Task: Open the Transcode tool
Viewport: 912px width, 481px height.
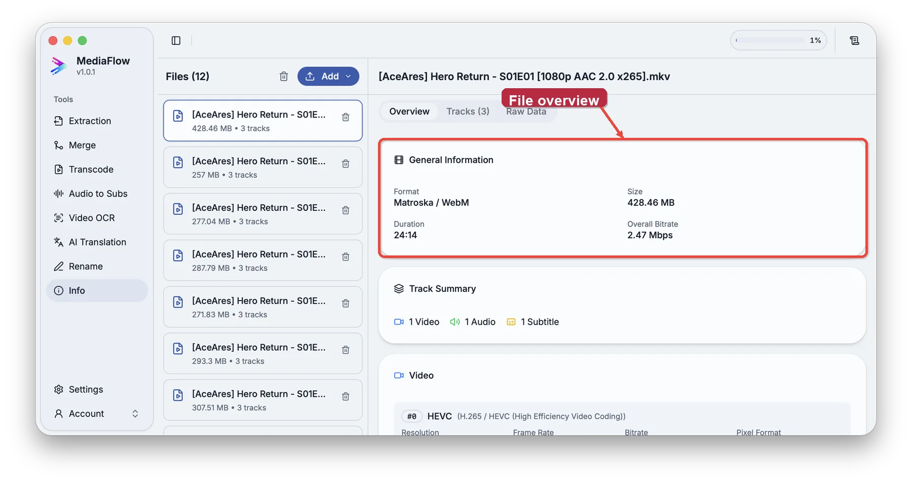Action: click(96, 169)
